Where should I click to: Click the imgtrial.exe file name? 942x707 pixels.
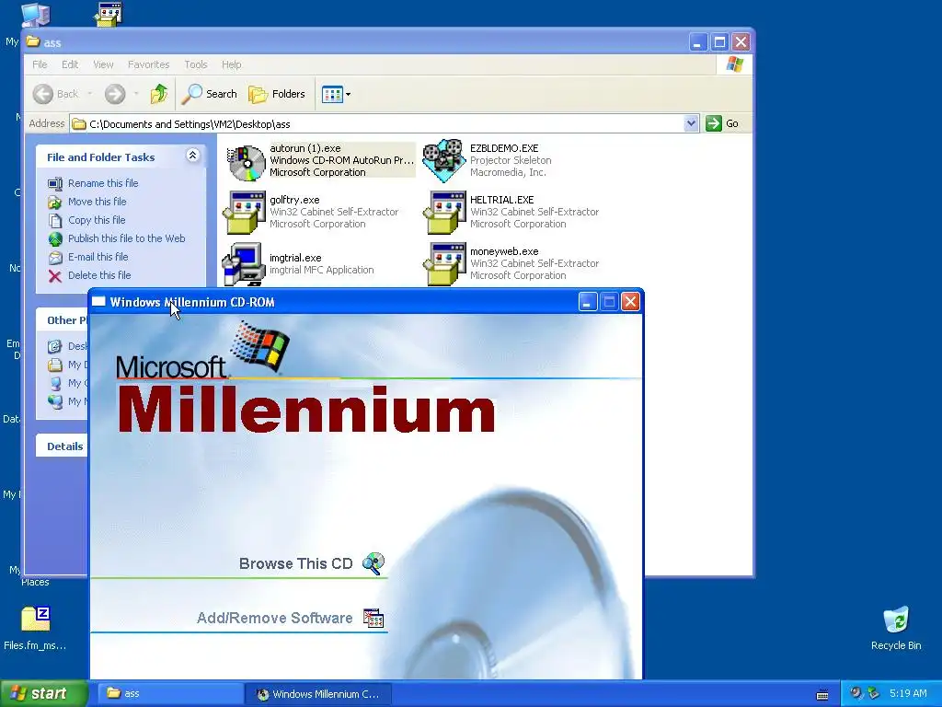(295, 258)
